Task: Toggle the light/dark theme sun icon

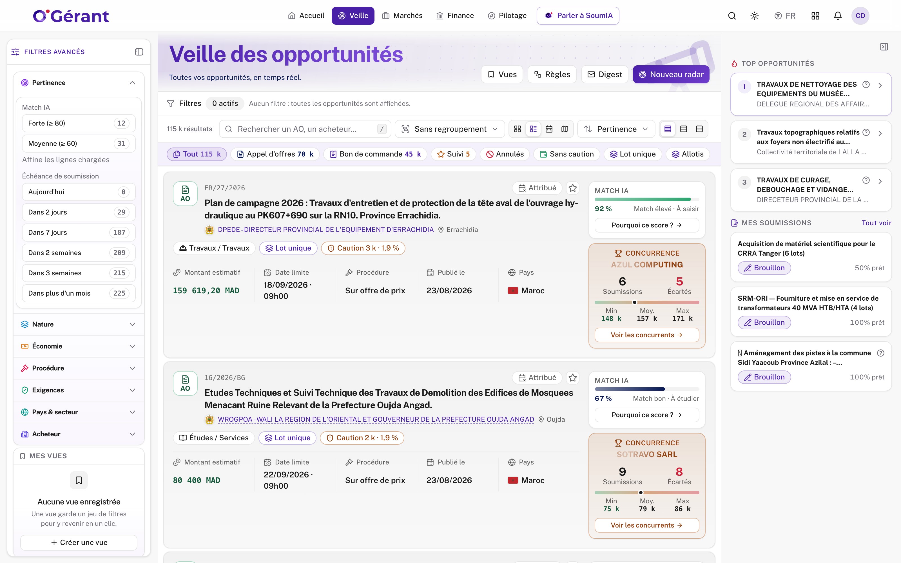Action: tap(754, 16)
